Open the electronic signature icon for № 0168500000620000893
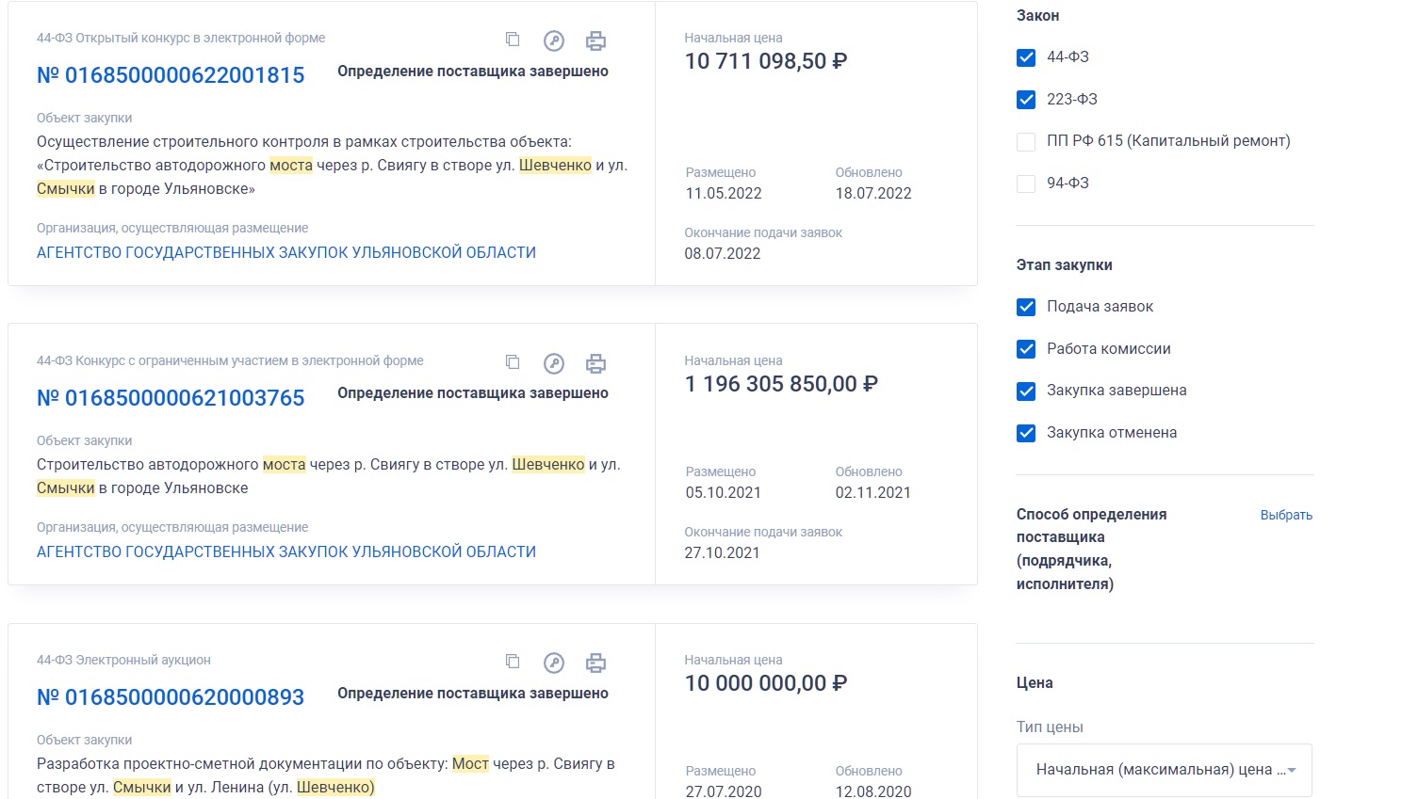The width and height of the screenshot is (1418, 799). 554,663
